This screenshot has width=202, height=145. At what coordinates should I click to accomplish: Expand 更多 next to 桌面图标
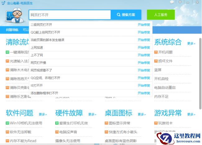[142, 114]
